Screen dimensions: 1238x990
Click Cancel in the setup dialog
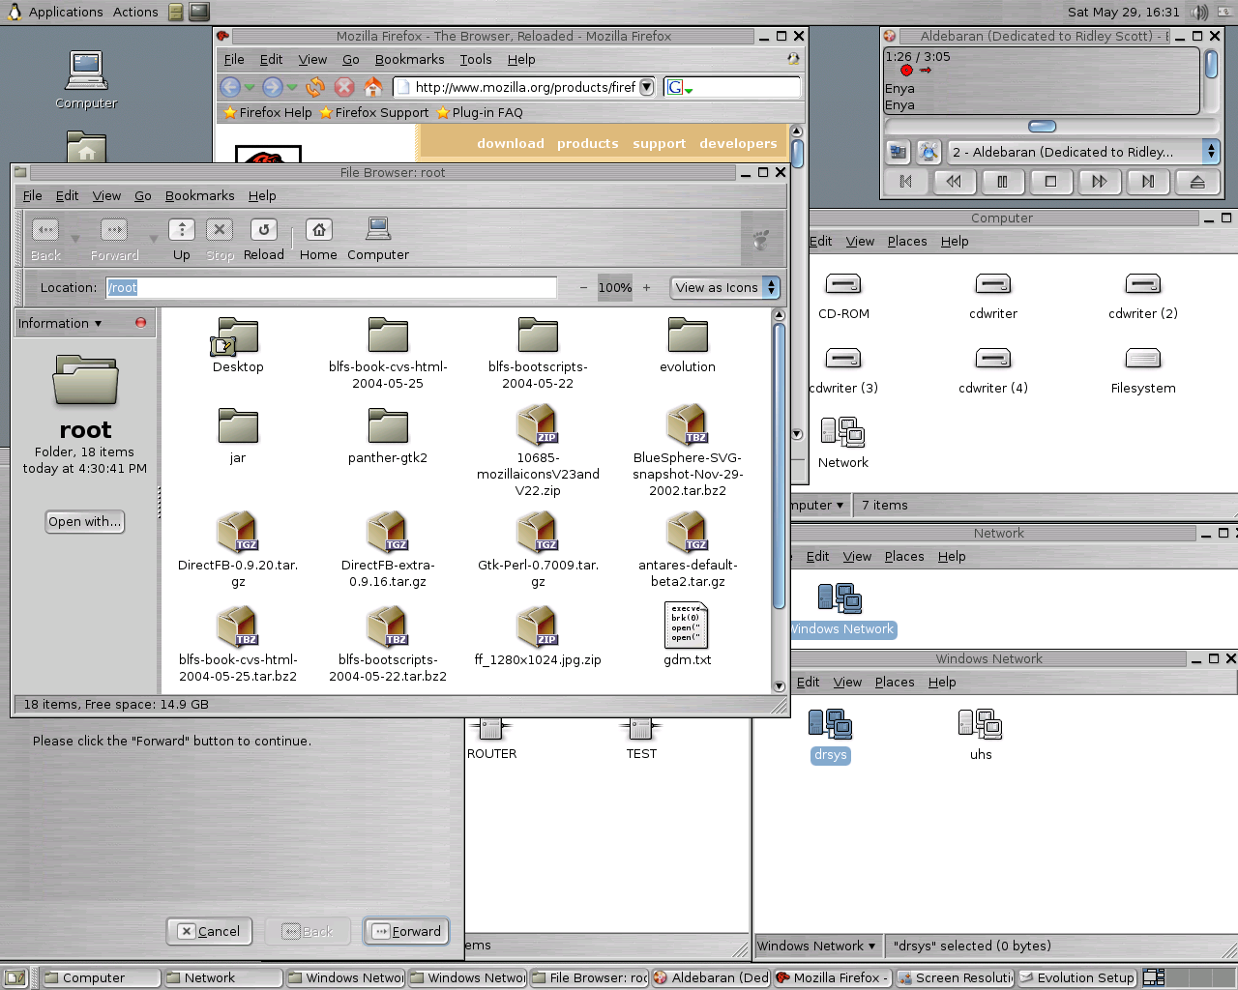209,931
